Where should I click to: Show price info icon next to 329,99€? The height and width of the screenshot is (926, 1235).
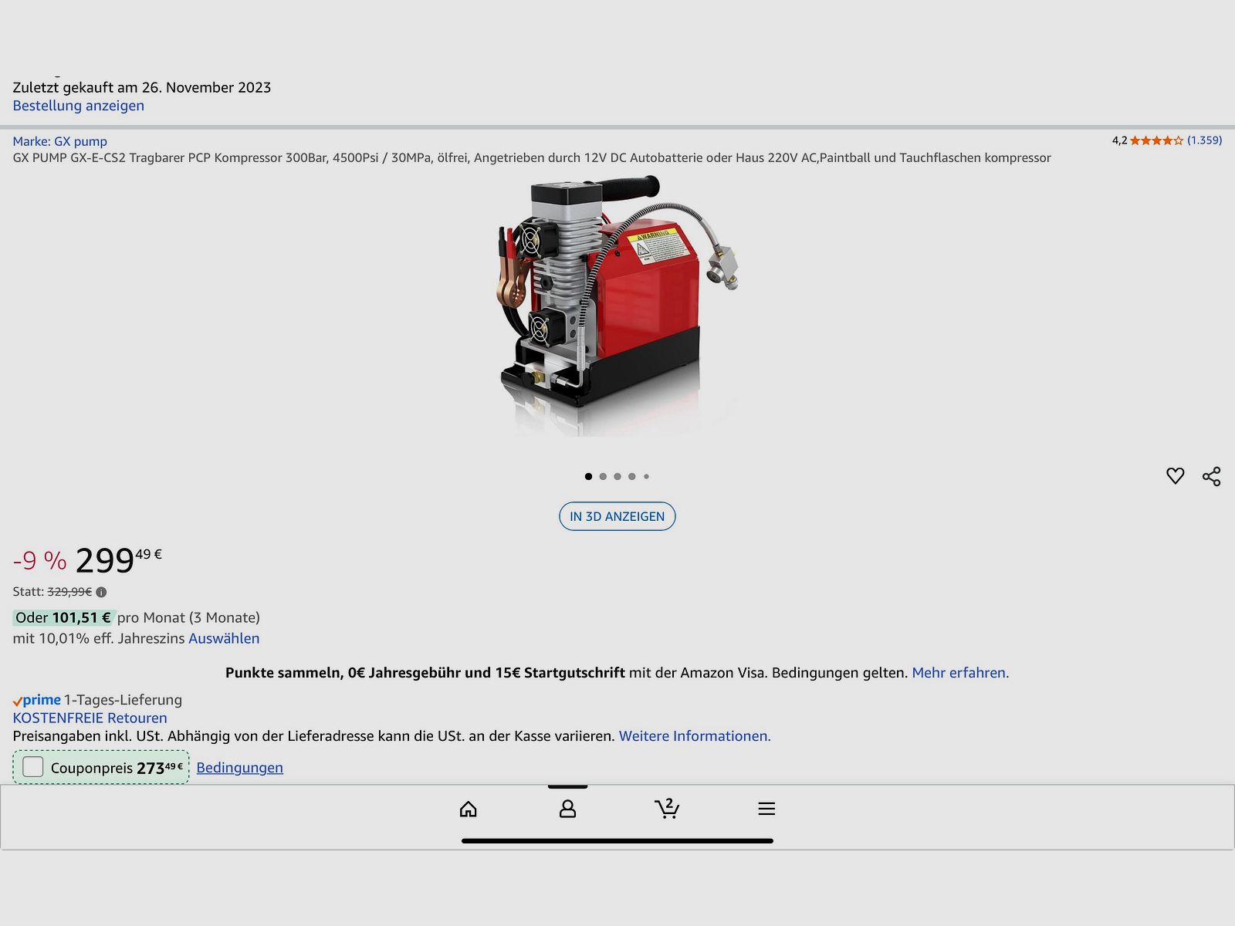(101, 592)
